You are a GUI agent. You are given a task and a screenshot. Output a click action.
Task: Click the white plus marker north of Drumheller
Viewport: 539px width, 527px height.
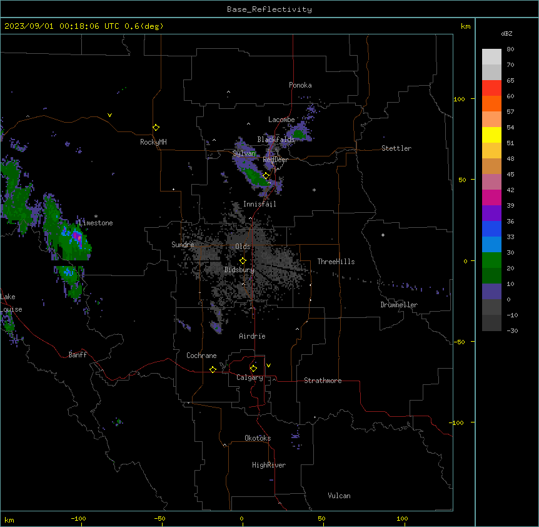383,235
